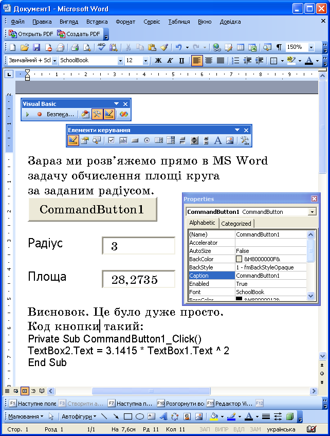
Task: Open the Формат menu
Action: [x=125, y=22]
